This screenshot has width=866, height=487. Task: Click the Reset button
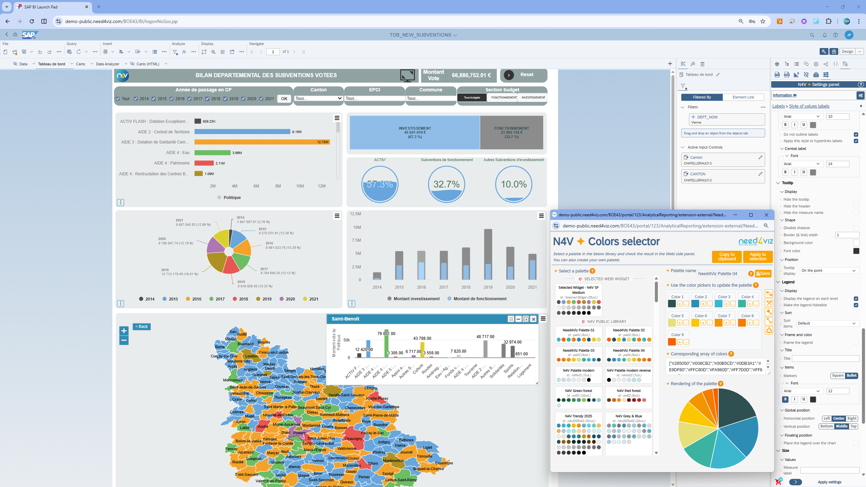point(523,75)
